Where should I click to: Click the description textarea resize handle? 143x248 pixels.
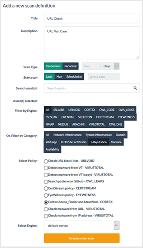[138, 57]
